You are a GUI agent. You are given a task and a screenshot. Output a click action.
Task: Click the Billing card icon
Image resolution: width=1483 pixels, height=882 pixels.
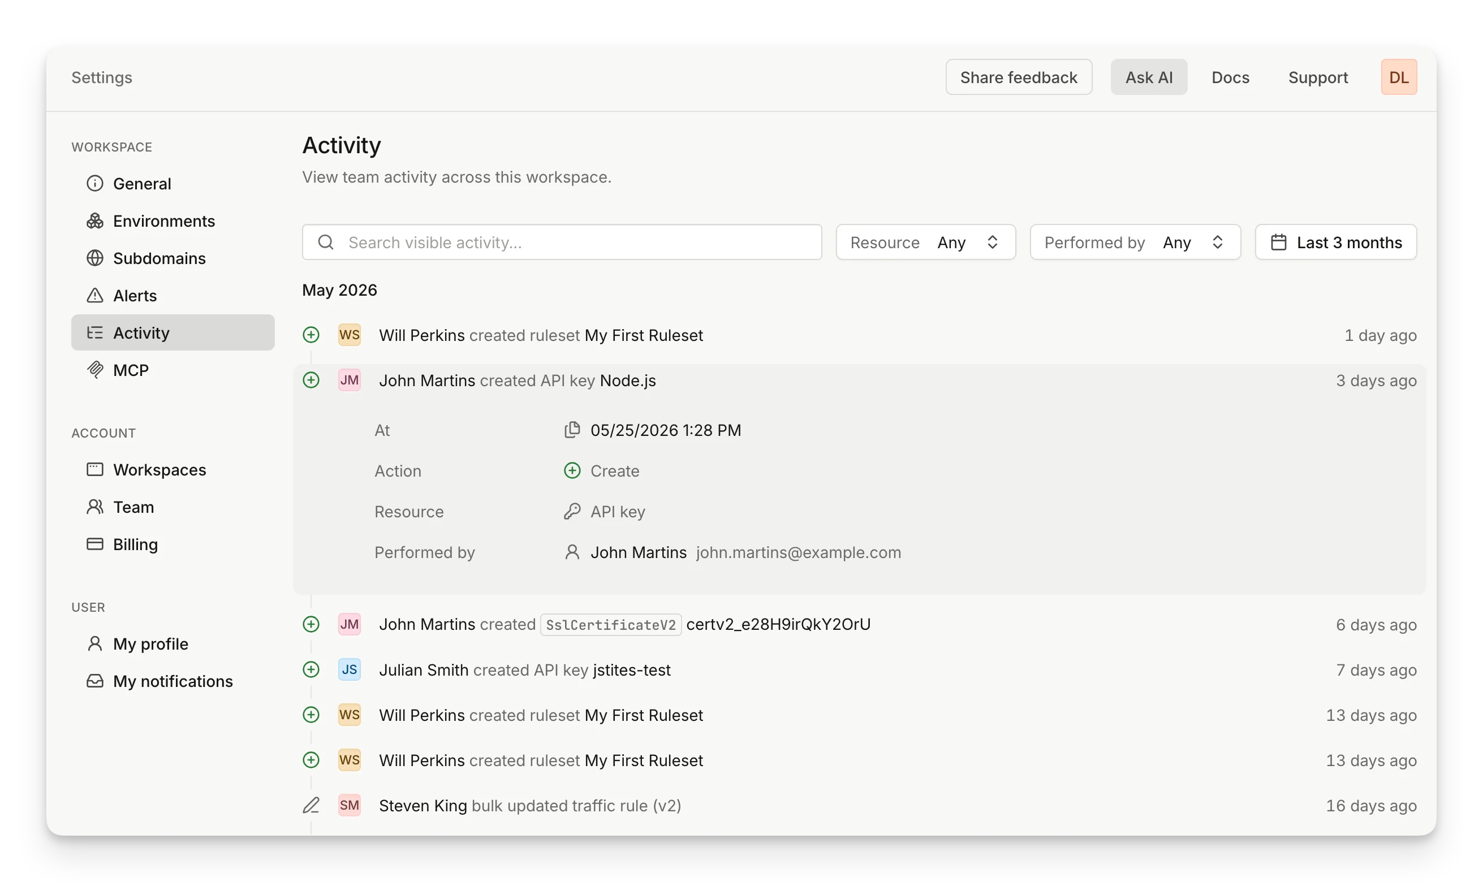[x=95, y=544]
